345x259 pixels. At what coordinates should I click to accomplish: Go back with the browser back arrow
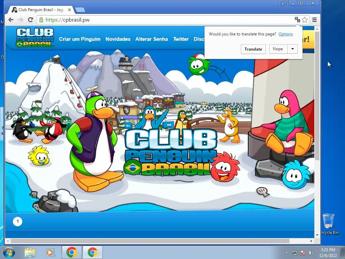tap(11, 20)
